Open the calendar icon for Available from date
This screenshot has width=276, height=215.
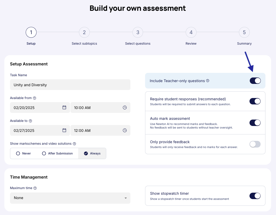coord(65,107)
